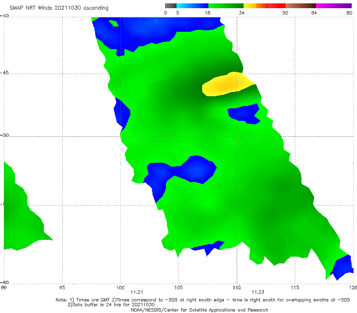The image size is (357, 313).
Task: Click the 'SMAP NRT Winds 20211030 ascending' title
Action: 59,8
